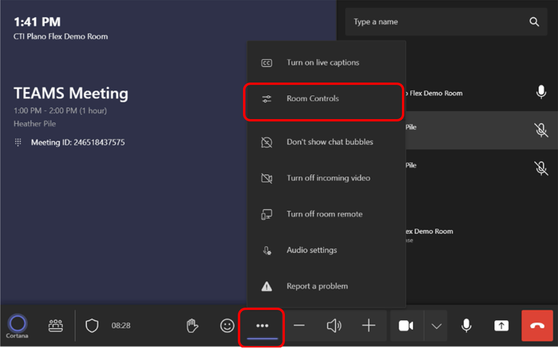Viewport: 558px width, 348px height.
Task: Open the share content icon
Action: (x=501, y=325)
